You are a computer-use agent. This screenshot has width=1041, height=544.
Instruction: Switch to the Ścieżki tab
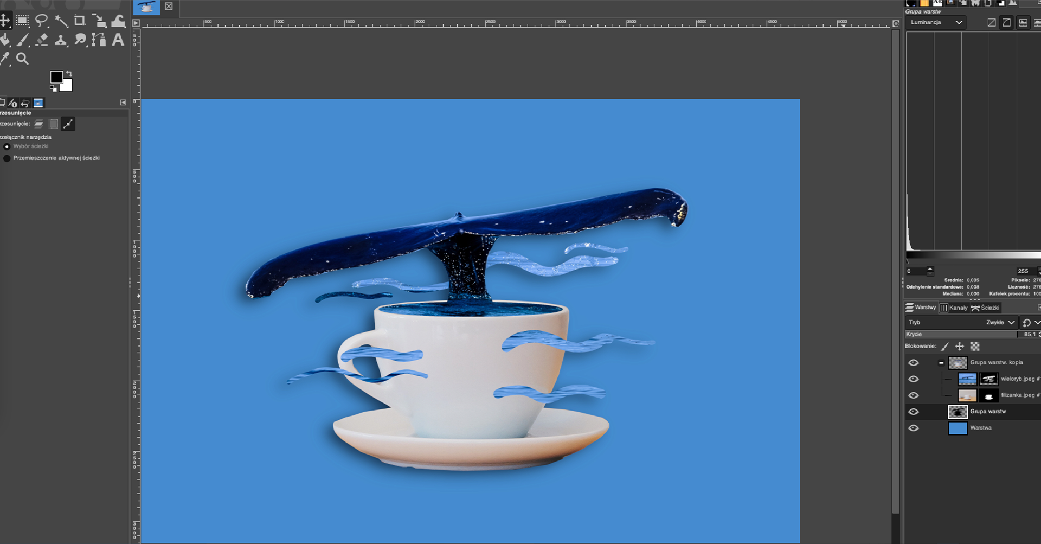(985, 308)
